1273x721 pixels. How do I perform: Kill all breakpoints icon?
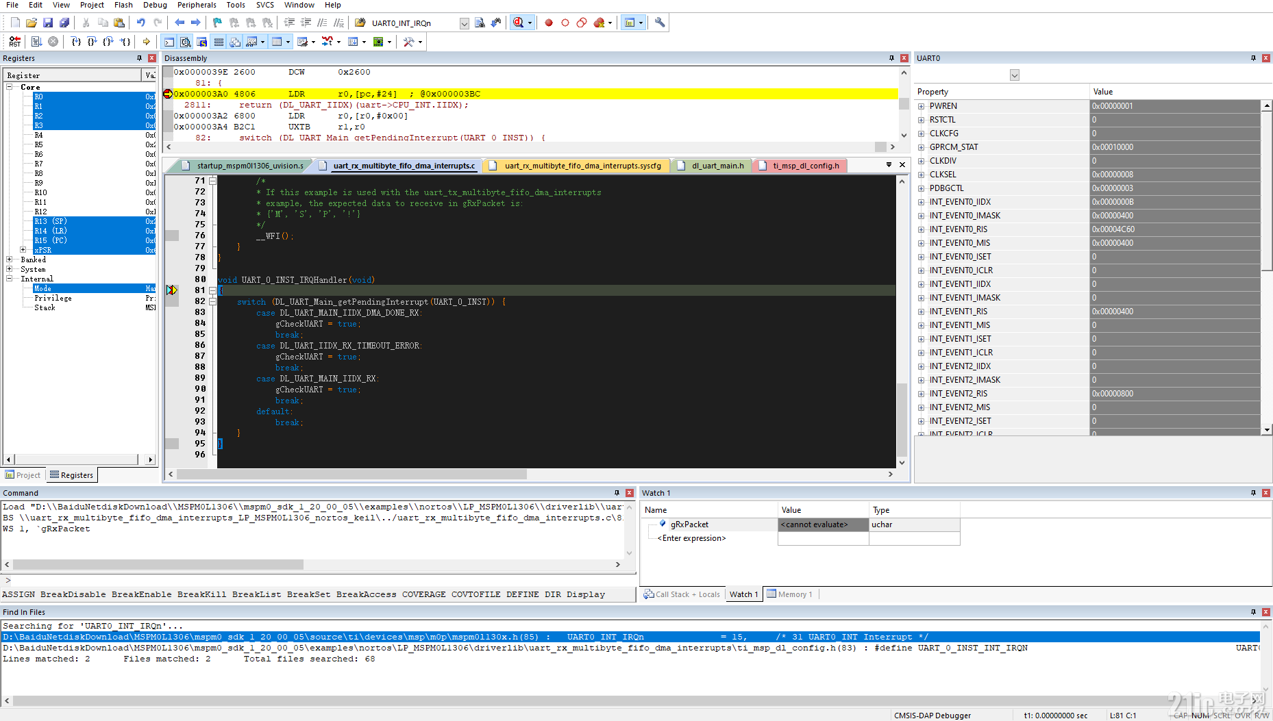click(600, 23)
